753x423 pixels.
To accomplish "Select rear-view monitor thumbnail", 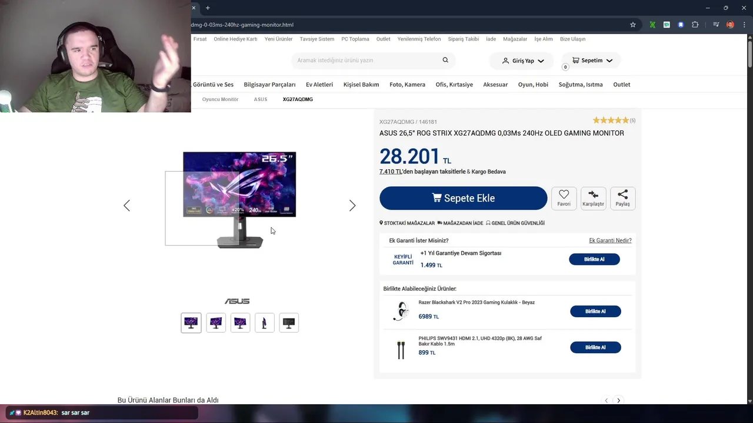I will 289,323.
